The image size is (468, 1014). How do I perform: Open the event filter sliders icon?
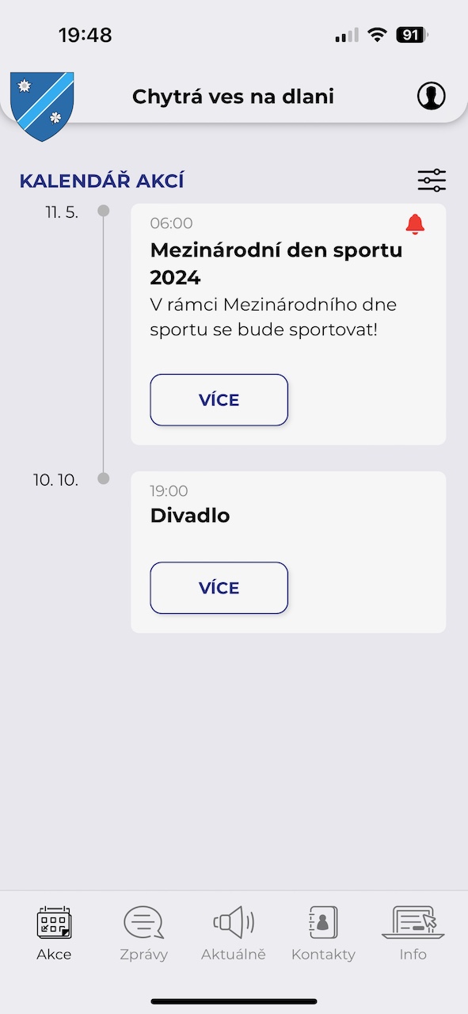tap(432, 181)
